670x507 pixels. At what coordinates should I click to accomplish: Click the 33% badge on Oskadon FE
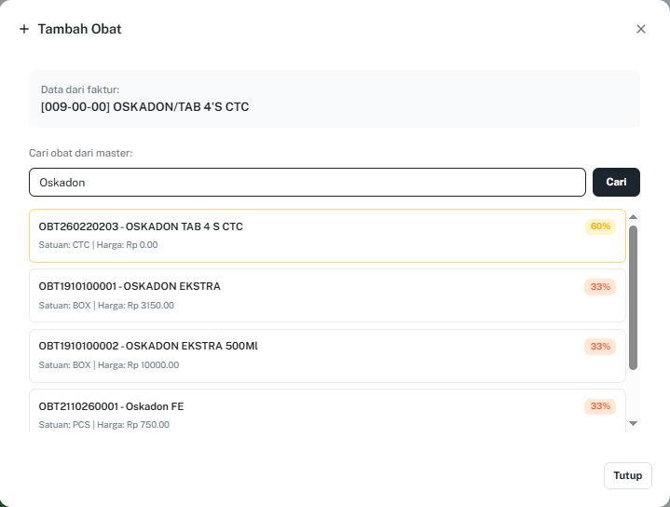tap(600, 406)
